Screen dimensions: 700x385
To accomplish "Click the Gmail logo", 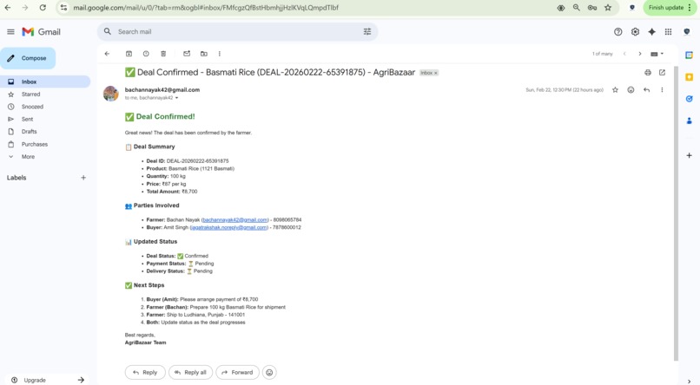I will coord(41,31).
